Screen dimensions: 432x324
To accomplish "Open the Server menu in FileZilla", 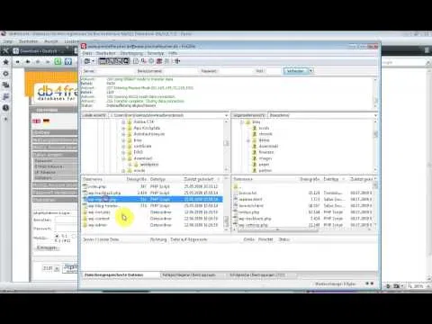I will 156,53.
